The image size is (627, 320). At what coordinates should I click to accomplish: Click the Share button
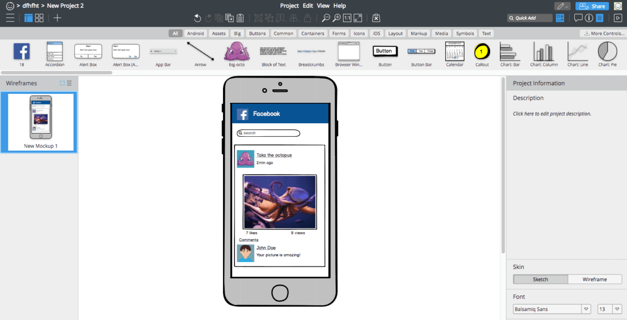click(x=593, y=6)
